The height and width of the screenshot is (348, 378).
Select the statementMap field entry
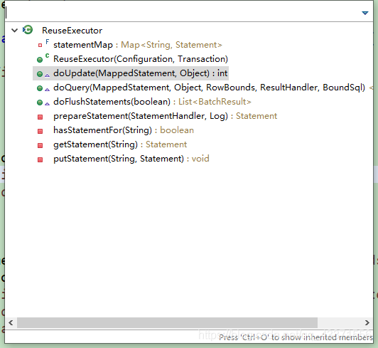pyautogui.click(x=138, y=45)
